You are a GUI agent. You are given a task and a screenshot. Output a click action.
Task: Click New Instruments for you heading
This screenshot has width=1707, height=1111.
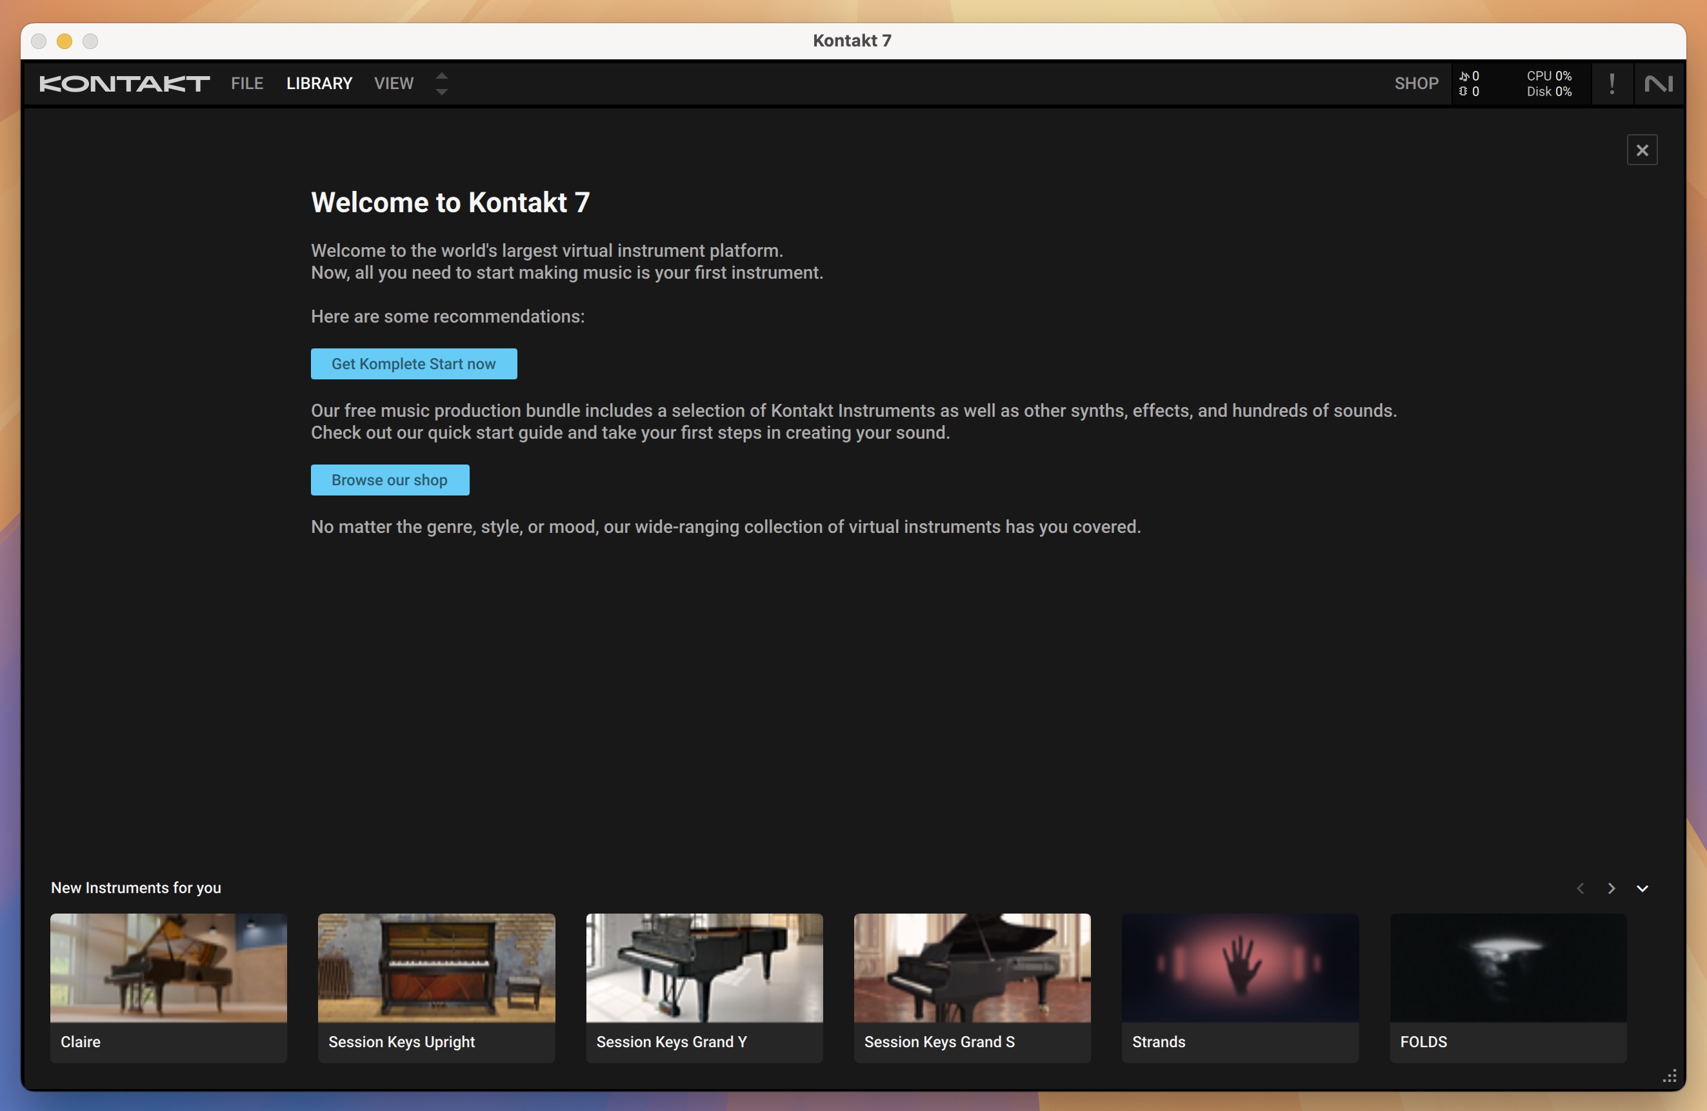click(135, 887)
